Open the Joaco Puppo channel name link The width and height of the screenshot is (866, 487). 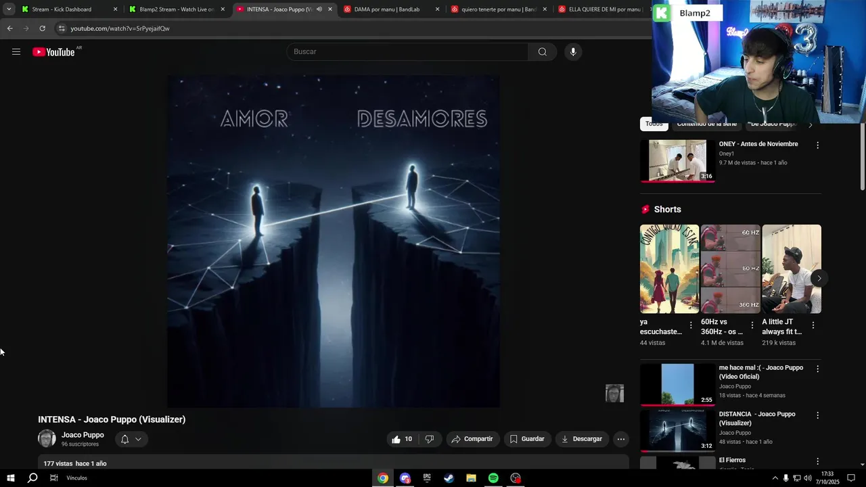click(x=83, y=435)
